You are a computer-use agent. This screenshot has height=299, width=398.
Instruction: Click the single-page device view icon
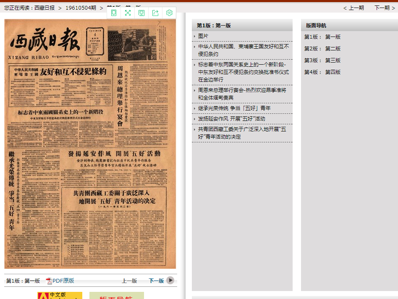point(114,13)
